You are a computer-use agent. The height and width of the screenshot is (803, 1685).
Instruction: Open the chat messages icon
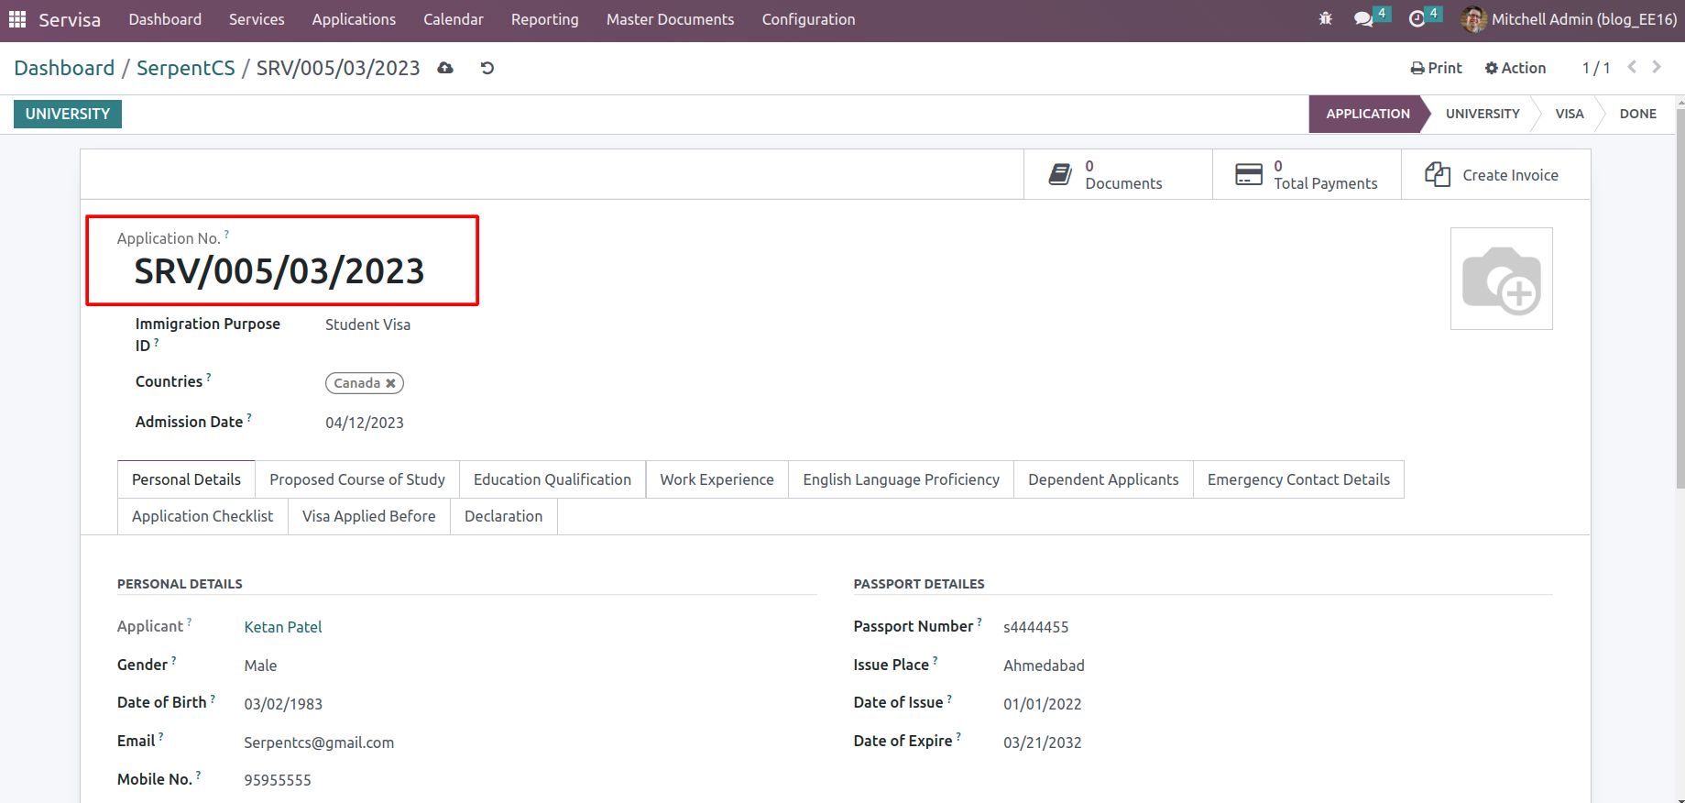point(1363,19)
